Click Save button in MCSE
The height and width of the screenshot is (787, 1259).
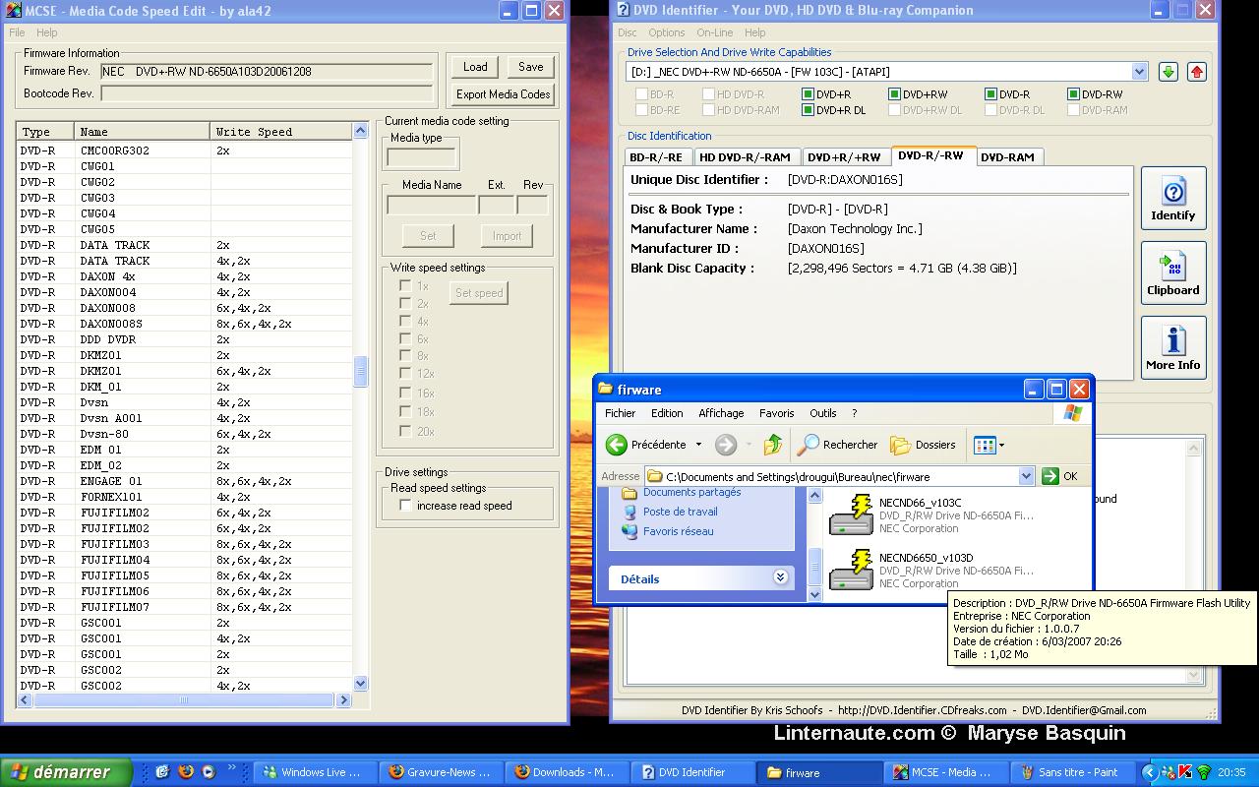(x=531, y=67)
